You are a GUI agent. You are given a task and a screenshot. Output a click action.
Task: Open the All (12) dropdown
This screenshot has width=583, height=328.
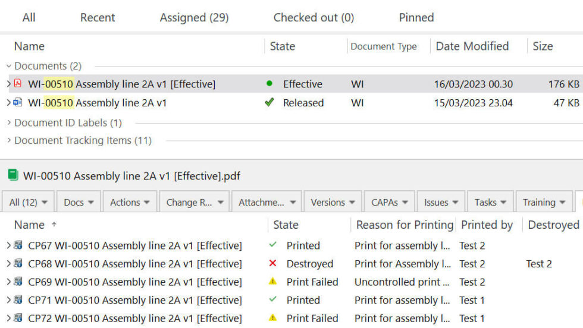point(29,202)
